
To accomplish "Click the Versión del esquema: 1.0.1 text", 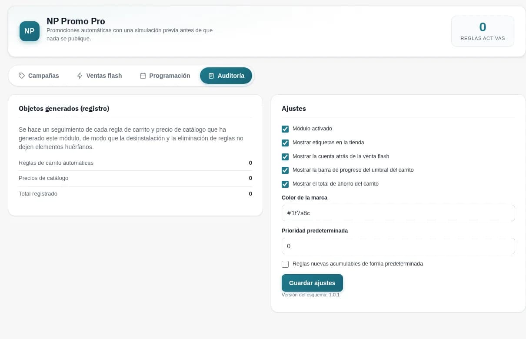I will coord(310,295).
